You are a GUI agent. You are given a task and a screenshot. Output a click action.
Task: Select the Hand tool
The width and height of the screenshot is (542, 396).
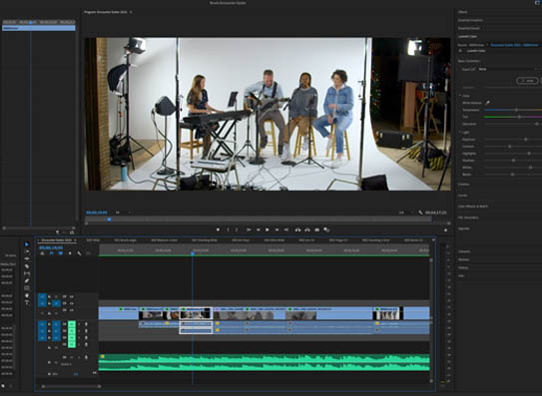27,295
